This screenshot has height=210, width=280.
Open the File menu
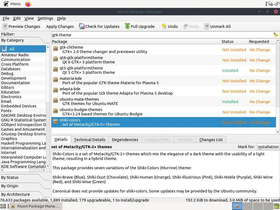[6, 18]
